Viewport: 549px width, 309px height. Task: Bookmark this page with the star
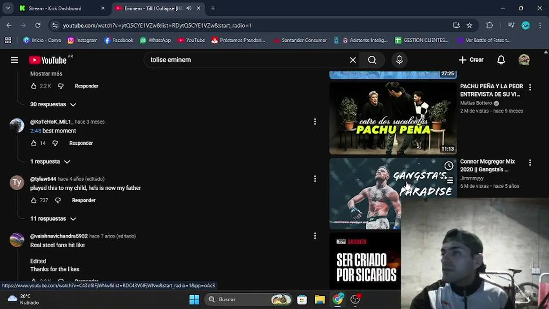(x=470, y=25)
